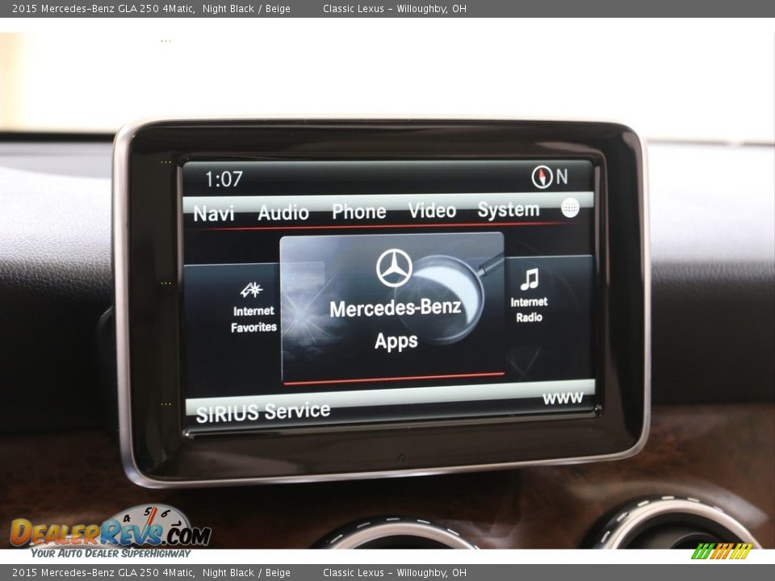Open the Internet Favorites star icon
Viewport: 775px width, 581px height.
251,290
